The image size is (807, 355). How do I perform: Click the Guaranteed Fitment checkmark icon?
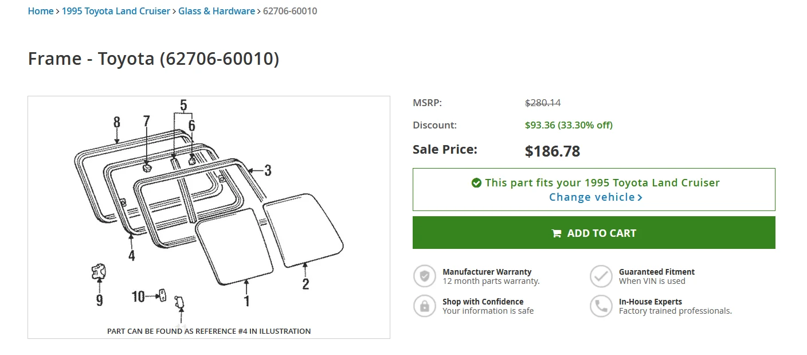pyautogui.click(x=601, y=276)
